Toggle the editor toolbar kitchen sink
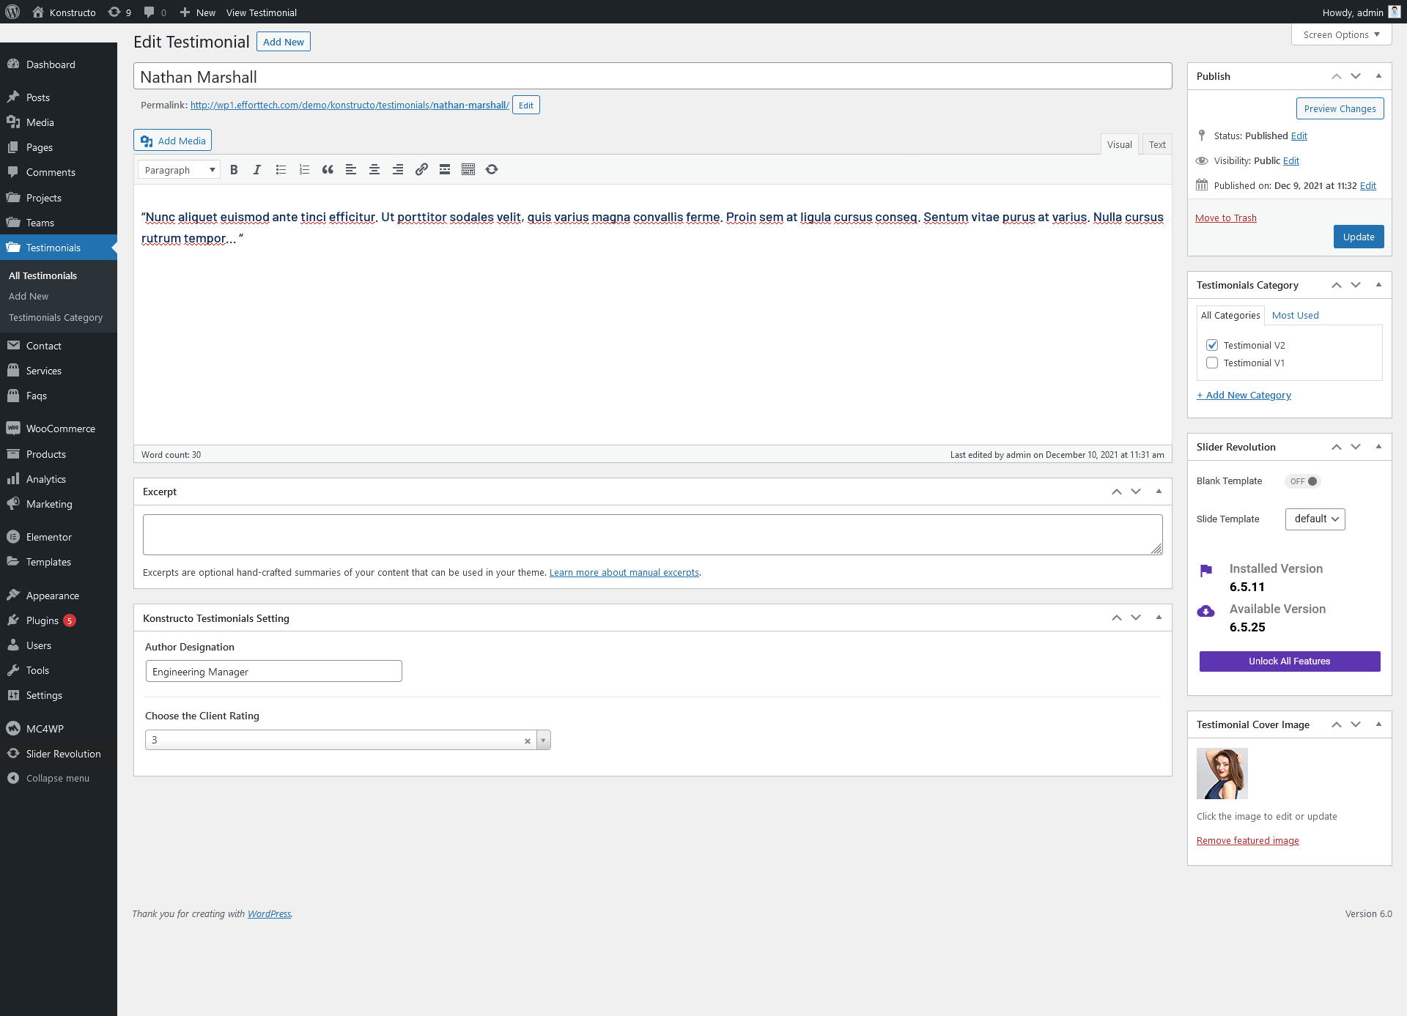The height and width of the screenshot is (1016, 1407). [468, 170]
